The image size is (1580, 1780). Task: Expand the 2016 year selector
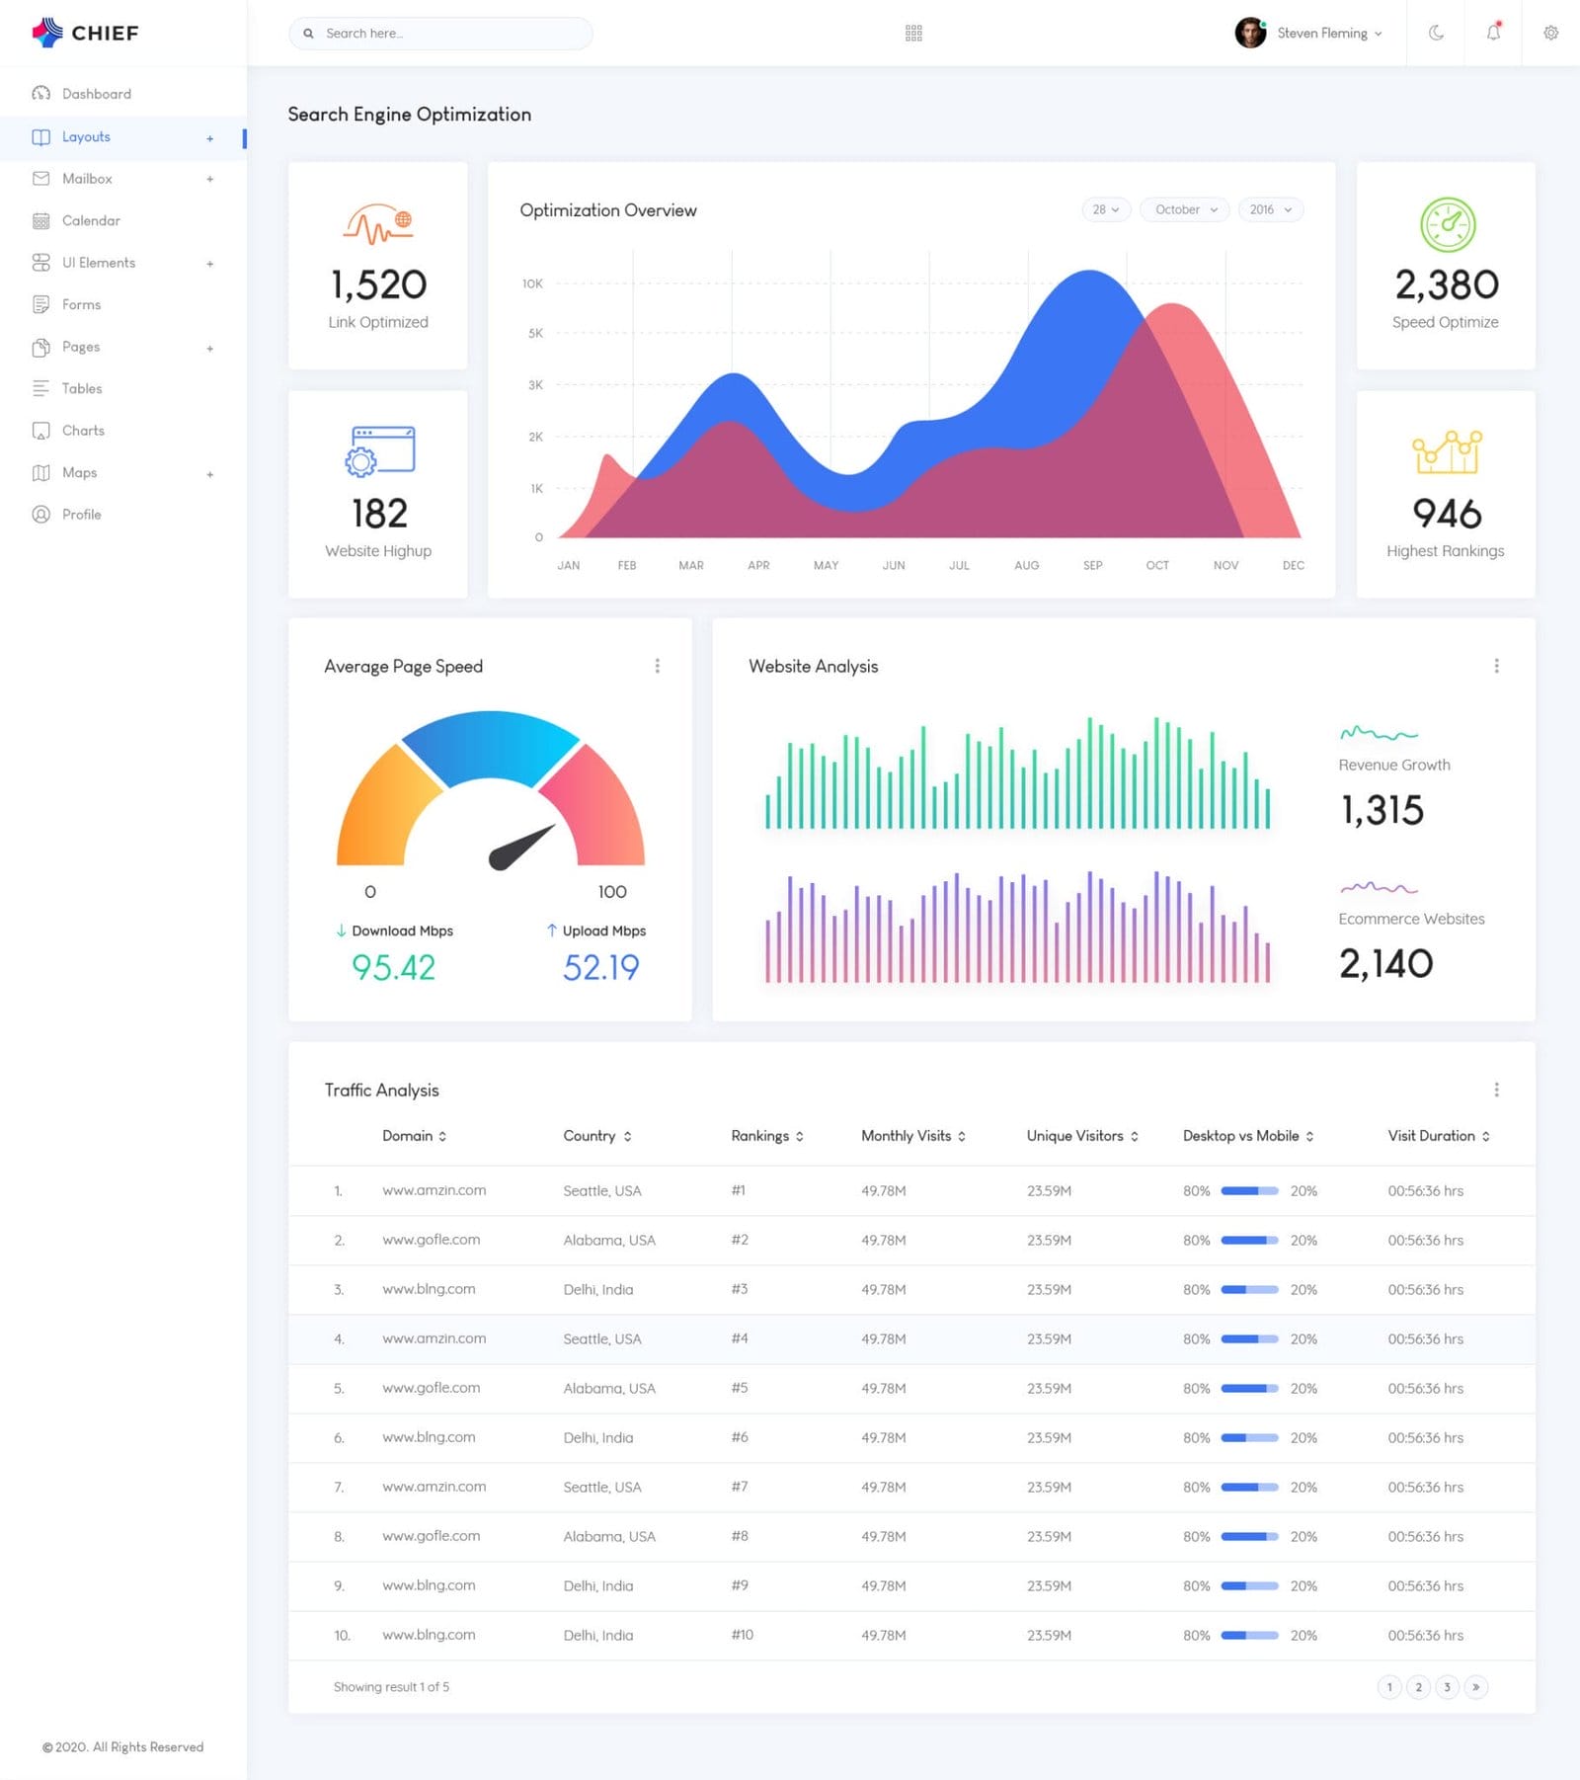[1270, 209]
